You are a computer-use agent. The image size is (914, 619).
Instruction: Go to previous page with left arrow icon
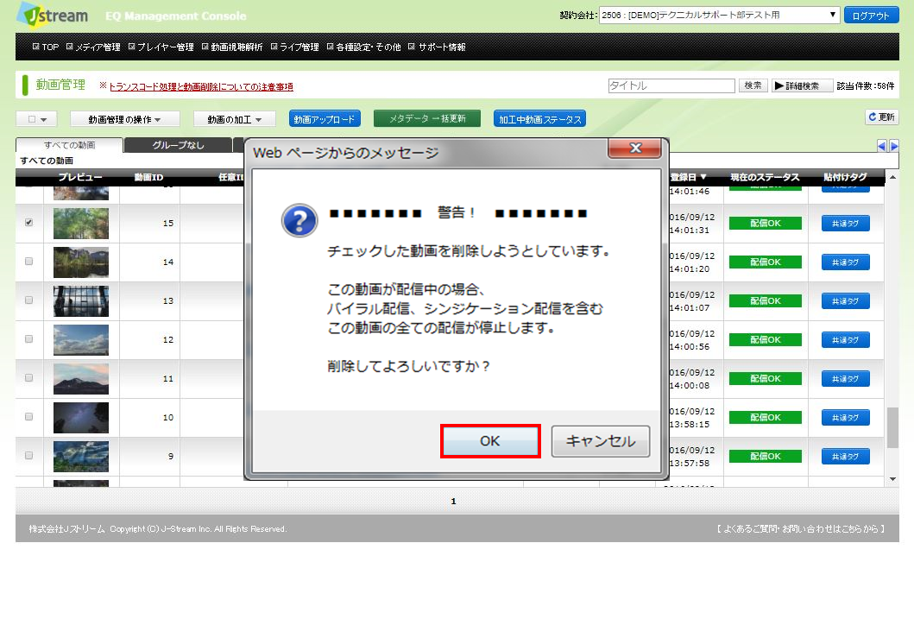click(882, 146)
